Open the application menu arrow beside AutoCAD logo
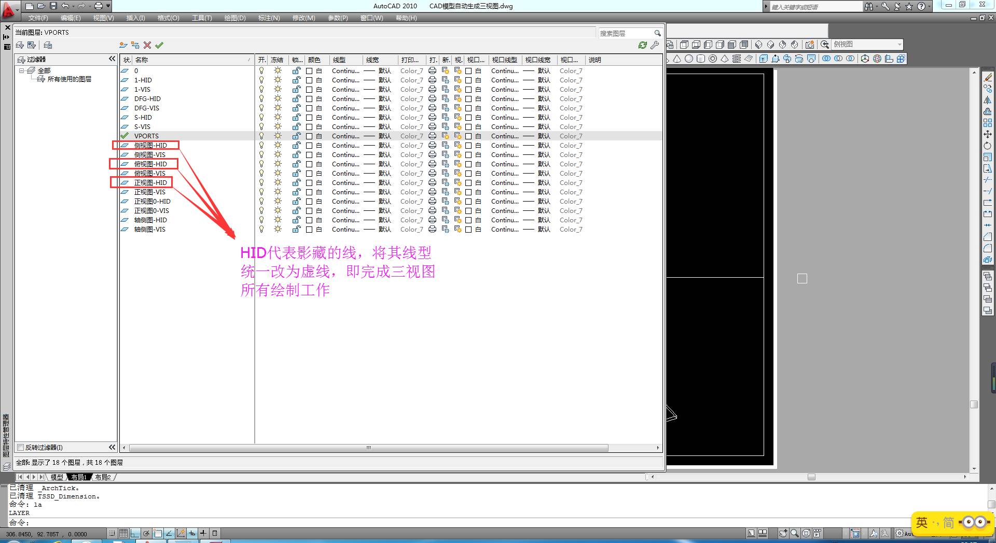The width and height of the screenshot is (996, 543). point(17,9)
